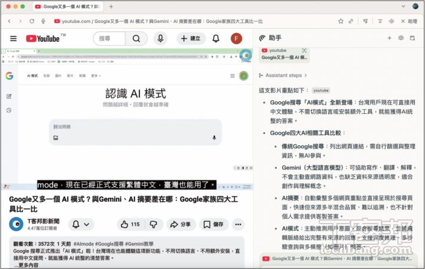Expand description with ...更多內容
The width and height of the screenshot is (425, 269).
click(x=26, y=265)
